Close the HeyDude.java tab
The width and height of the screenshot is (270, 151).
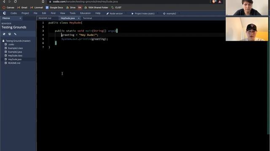(79, 18)
